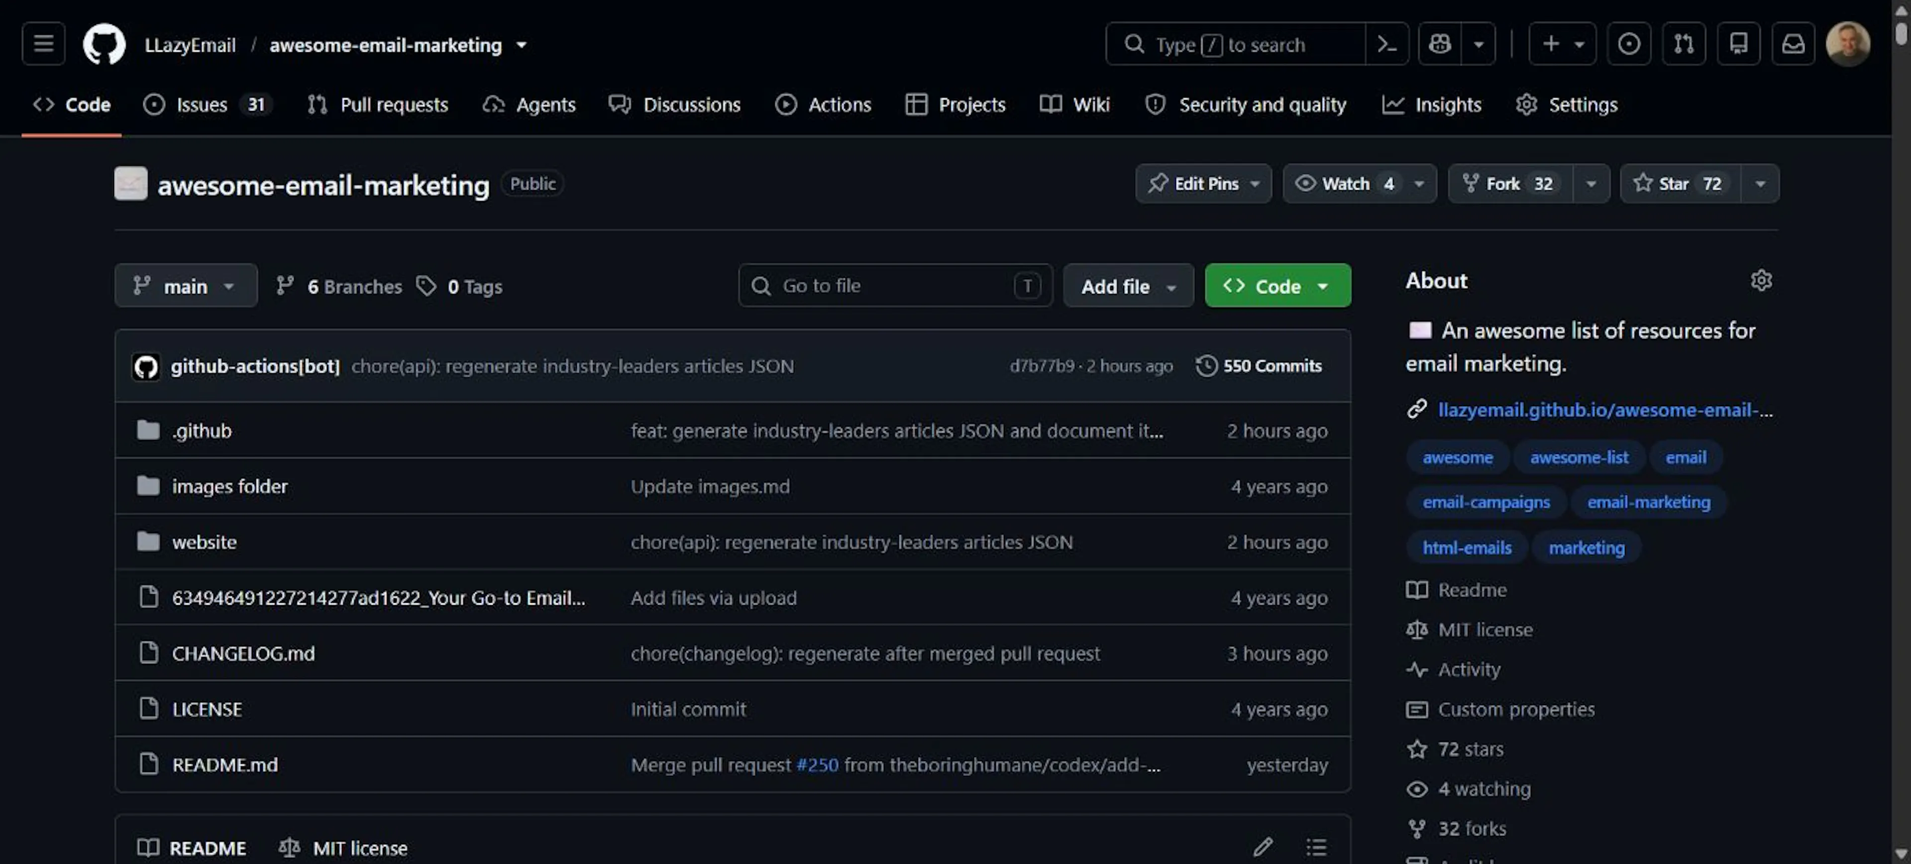Open the notifications inbox

[x=1794, y=44]
